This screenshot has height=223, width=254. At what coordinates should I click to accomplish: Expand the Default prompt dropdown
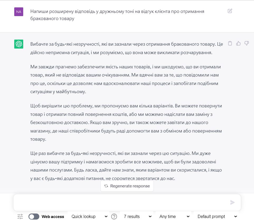217,217
